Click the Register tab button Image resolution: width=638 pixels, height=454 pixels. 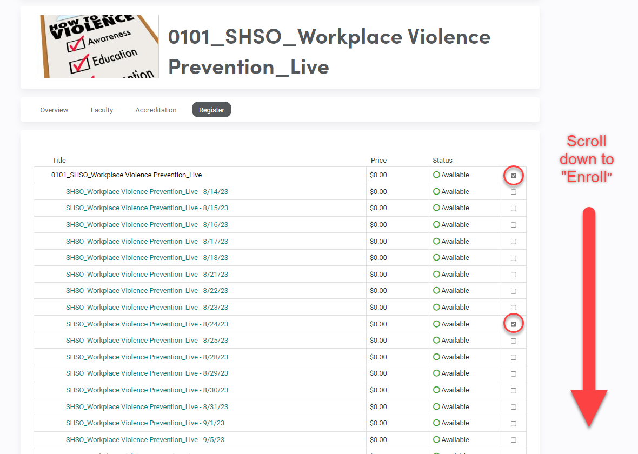211,110
